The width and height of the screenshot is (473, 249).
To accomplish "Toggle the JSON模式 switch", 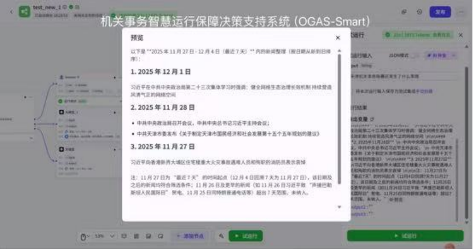I will [x=416, y=56].
